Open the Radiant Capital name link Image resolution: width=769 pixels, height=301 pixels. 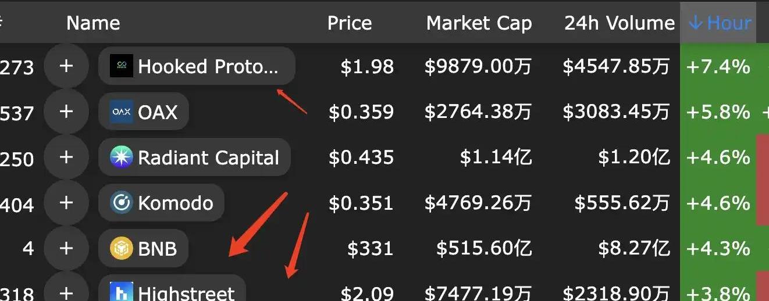(208, 157)
